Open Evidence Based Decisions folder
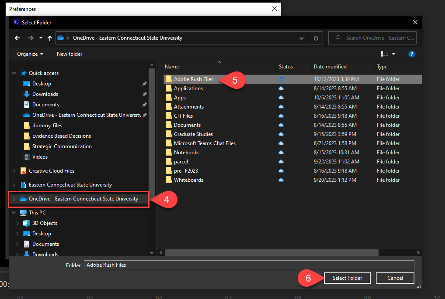445x299 pixels. 62,136
